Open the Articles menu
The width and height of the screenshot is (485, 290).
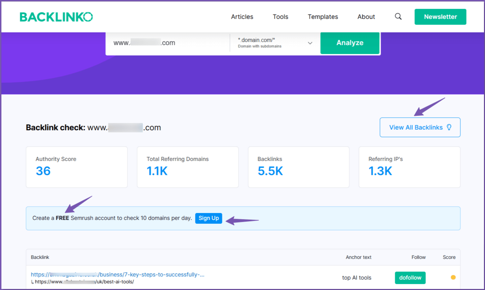pyautogui.click(x=242, y=17)
